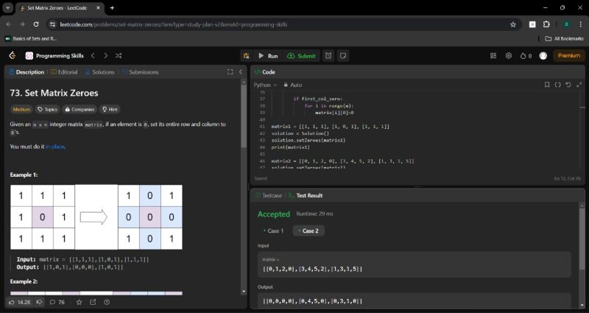Image resolution: width=589 pixels, height=313 pixels.
Task: Start the timer alarm clock icon
Action: (328, 56)
